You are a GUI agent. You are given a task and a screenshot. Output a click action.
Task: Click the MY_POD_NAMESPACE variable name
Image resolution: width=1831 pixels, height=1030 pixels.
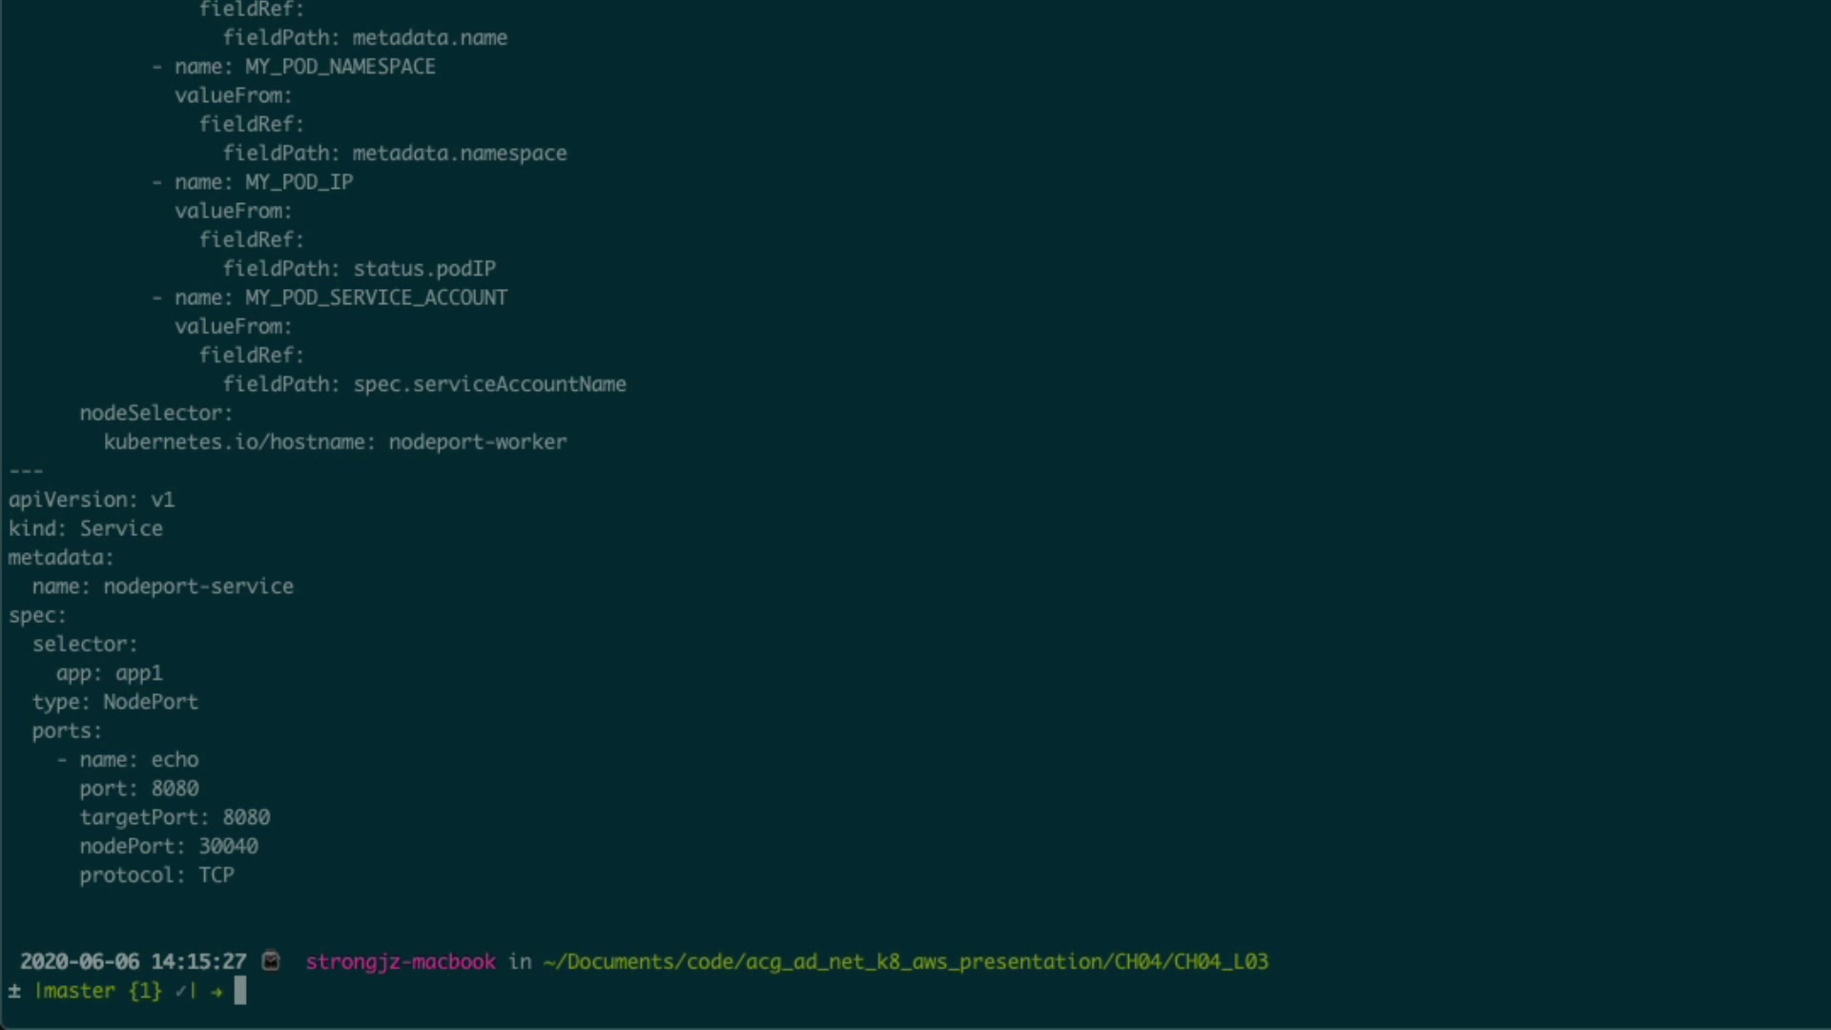(339, 67)
